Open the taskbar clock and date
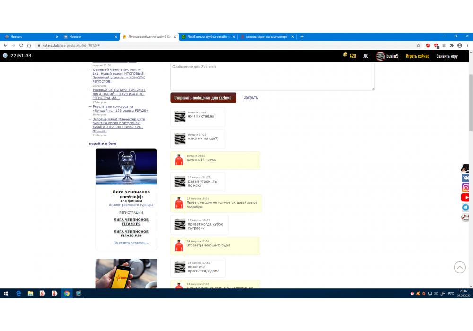 click(464, 293)
